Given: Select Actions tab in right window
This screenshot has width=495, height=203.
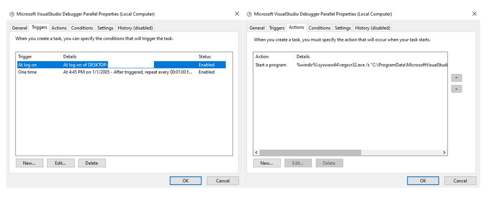Looking at the screenshot, I should tap(297, 28).
